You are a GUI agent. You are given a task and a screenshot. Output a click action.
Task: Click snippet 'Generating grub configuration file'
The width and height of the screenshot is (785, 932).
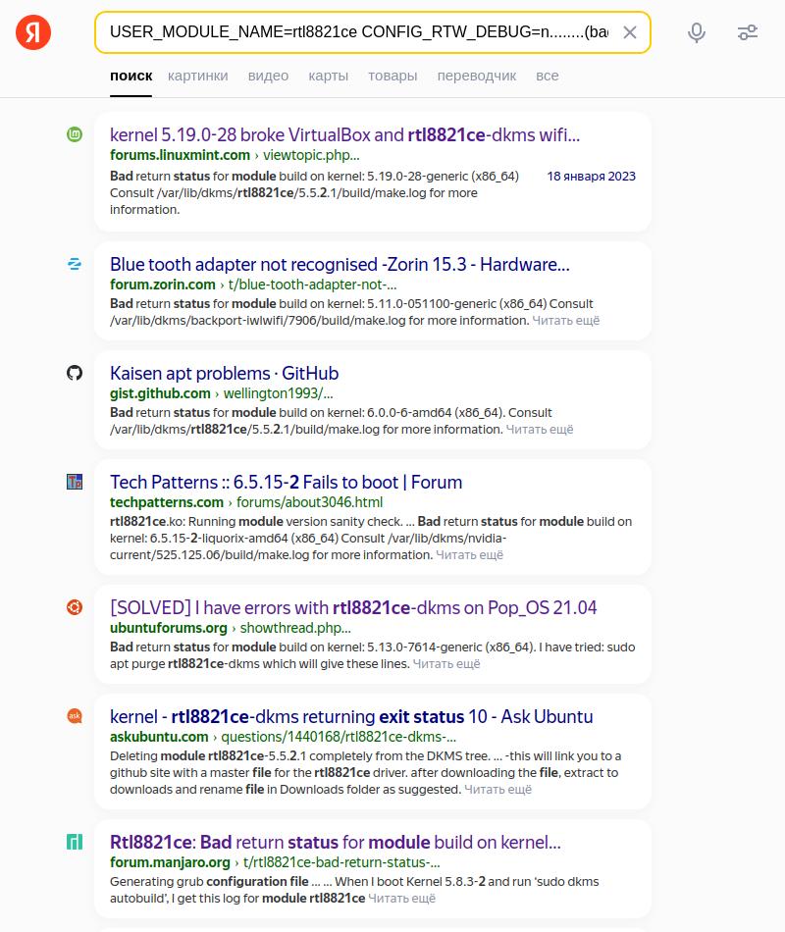(x=209, y=882)
